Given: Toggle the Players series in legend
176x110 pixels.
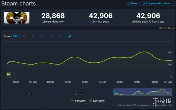Looking at the screenshot, I should pyautogui.click(x=78, y=101).
